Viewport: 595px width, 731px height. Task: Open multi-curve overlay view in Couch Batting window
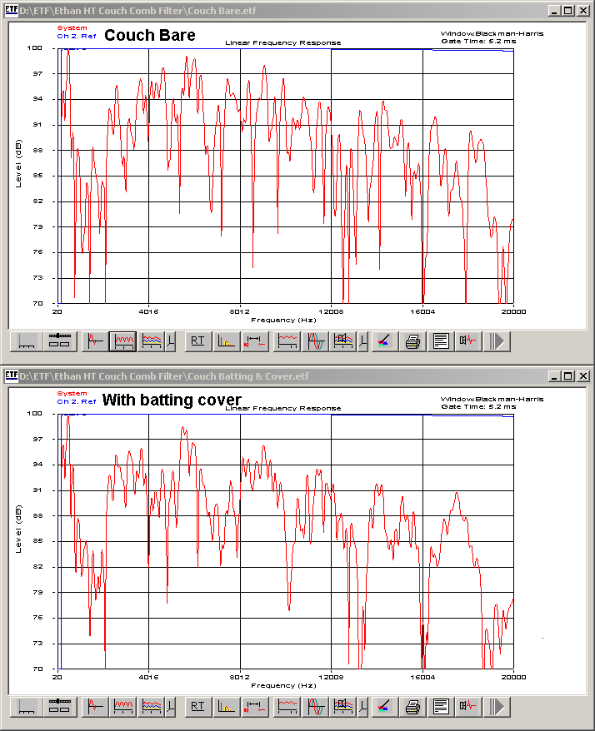coord(152,707)
